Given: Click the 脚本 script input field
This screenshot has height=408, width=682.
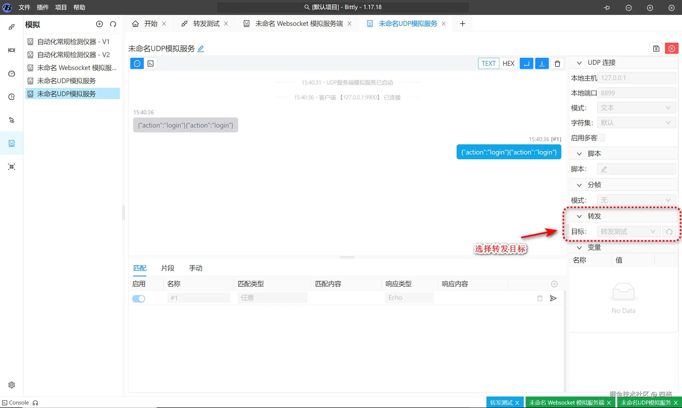Looking at the screenshot, I should [636, 169].
